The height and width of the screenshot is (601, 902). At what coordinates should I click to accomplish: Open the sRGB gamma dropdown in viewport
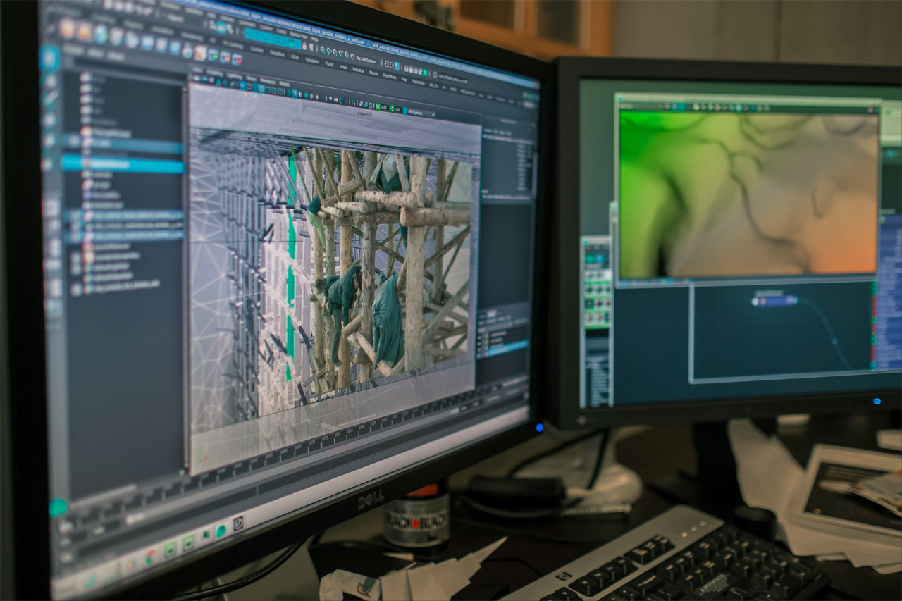click(x=421, y=113)
